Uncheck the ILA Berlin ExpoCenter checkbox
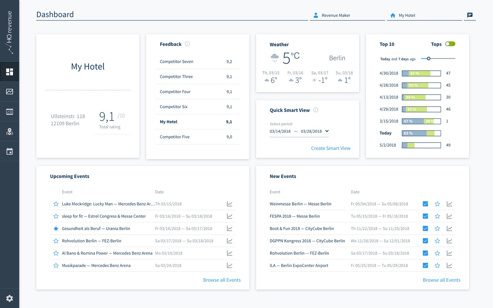Viewport: 493px width, 308px height. (425, 265)
